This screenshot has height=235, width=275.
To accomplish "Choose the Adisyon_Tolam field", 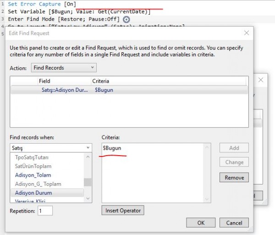I will coord(33,175).
